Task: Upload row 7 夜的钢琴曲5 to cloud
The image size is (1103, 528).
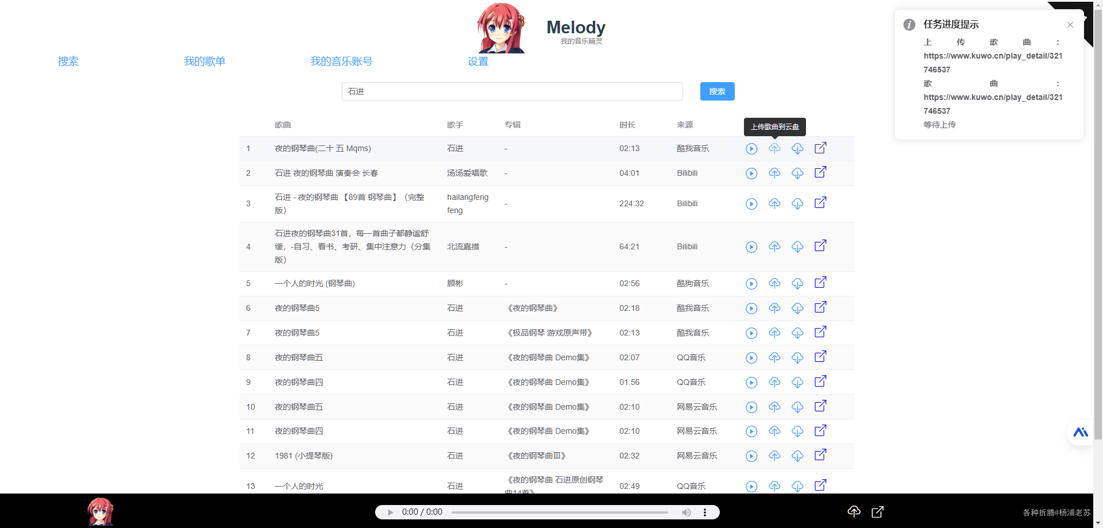Action: click(x=774, y=333)
